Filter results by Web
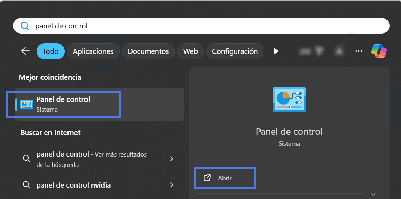Viewport: 401px width, 199px height. (x=190, y=51)
